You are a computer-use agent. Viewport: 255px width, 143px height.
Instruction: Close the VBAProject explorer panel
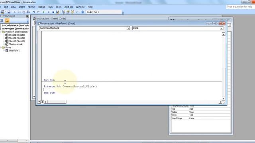coord(27,16)
